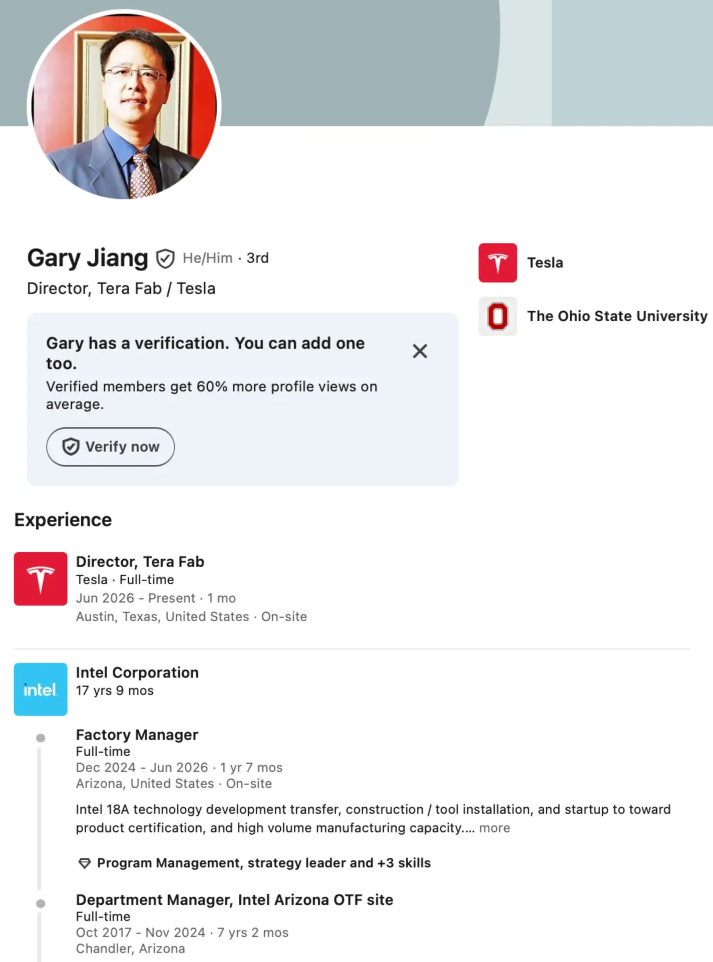Viewport: 713px width, 962px height.
Task: Dismiss the verification prompt card
Action: pyautogui.click(x=420, y=351)
